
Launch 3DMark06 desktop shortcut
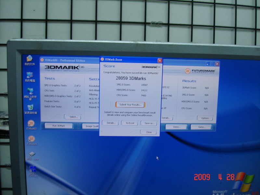tap(32, 140)
